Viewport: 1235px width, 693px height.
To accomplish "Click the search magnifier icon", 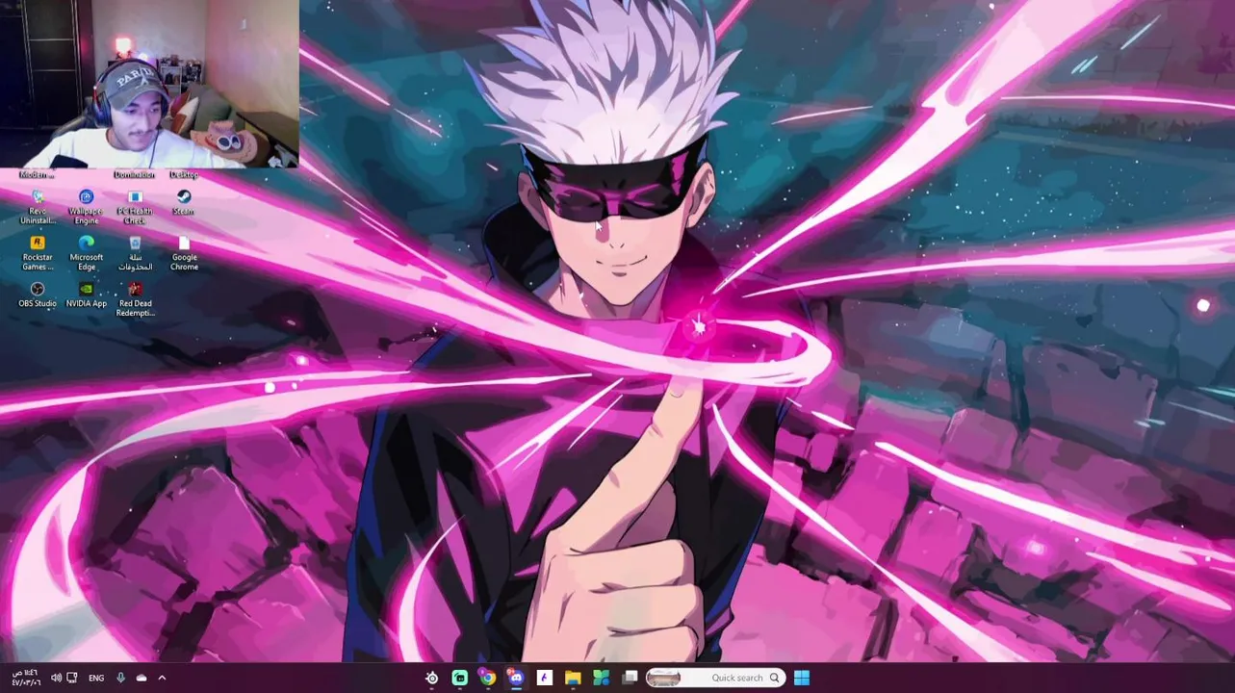I will (x=774, y=678).
